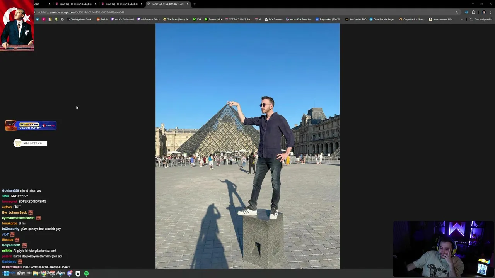Click the shop.bbl.co badge

30,143
